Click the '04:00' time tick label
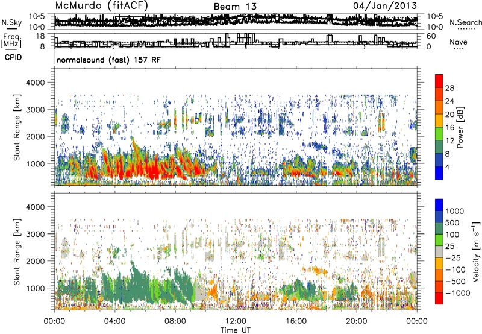 pos(114,321)
